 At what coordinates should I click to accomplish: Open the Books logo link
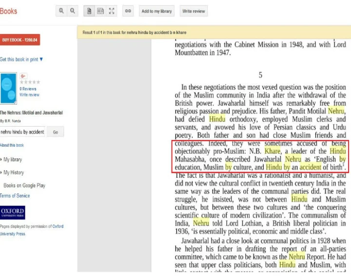[8, 11]
